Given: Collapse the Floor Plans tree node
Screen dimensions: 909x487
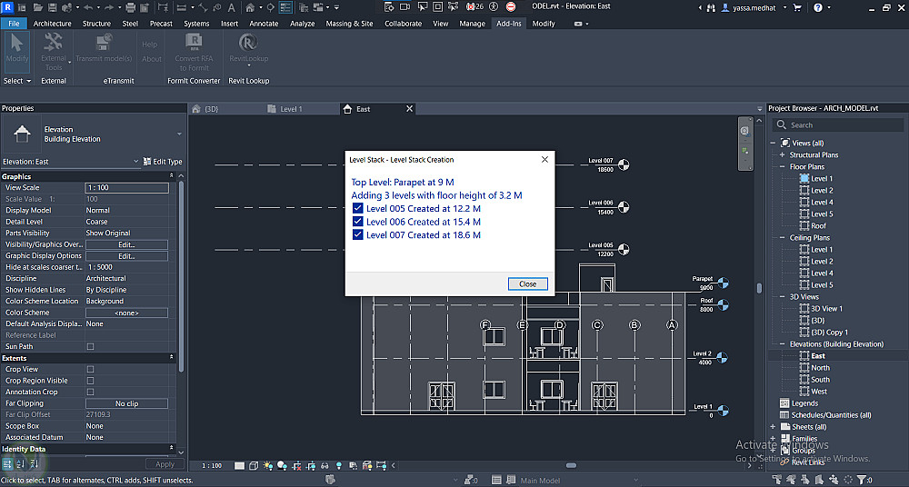Looking at the screenshot, I should [x=783, y=167].
